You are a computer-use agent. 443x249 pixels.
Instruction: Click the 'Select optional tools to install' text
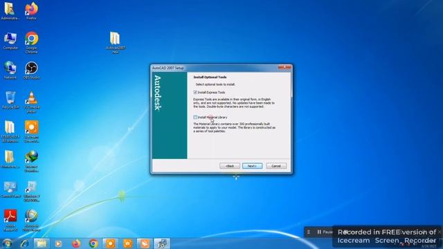point(215,84)
